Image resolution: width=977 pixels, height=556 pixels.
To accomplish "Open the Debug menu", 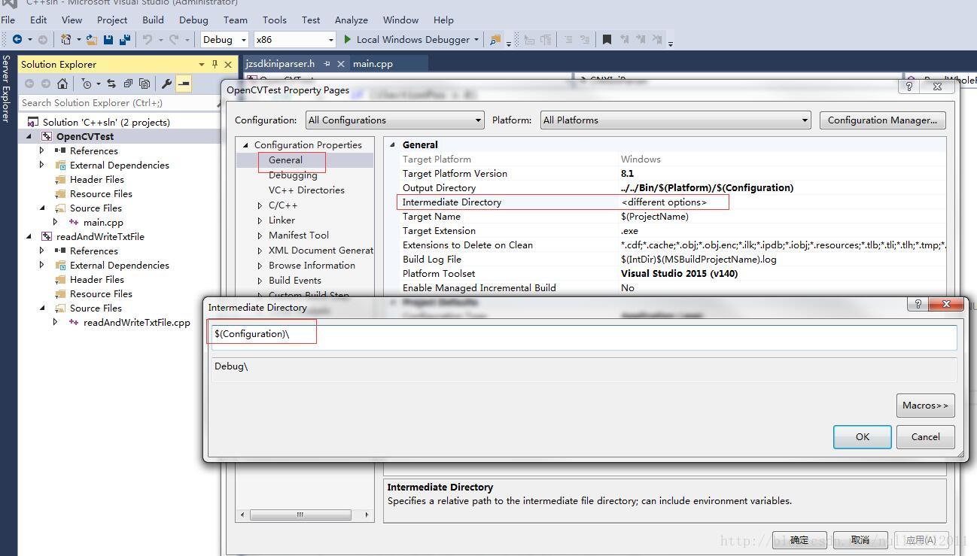I will [x=193, y=20].
